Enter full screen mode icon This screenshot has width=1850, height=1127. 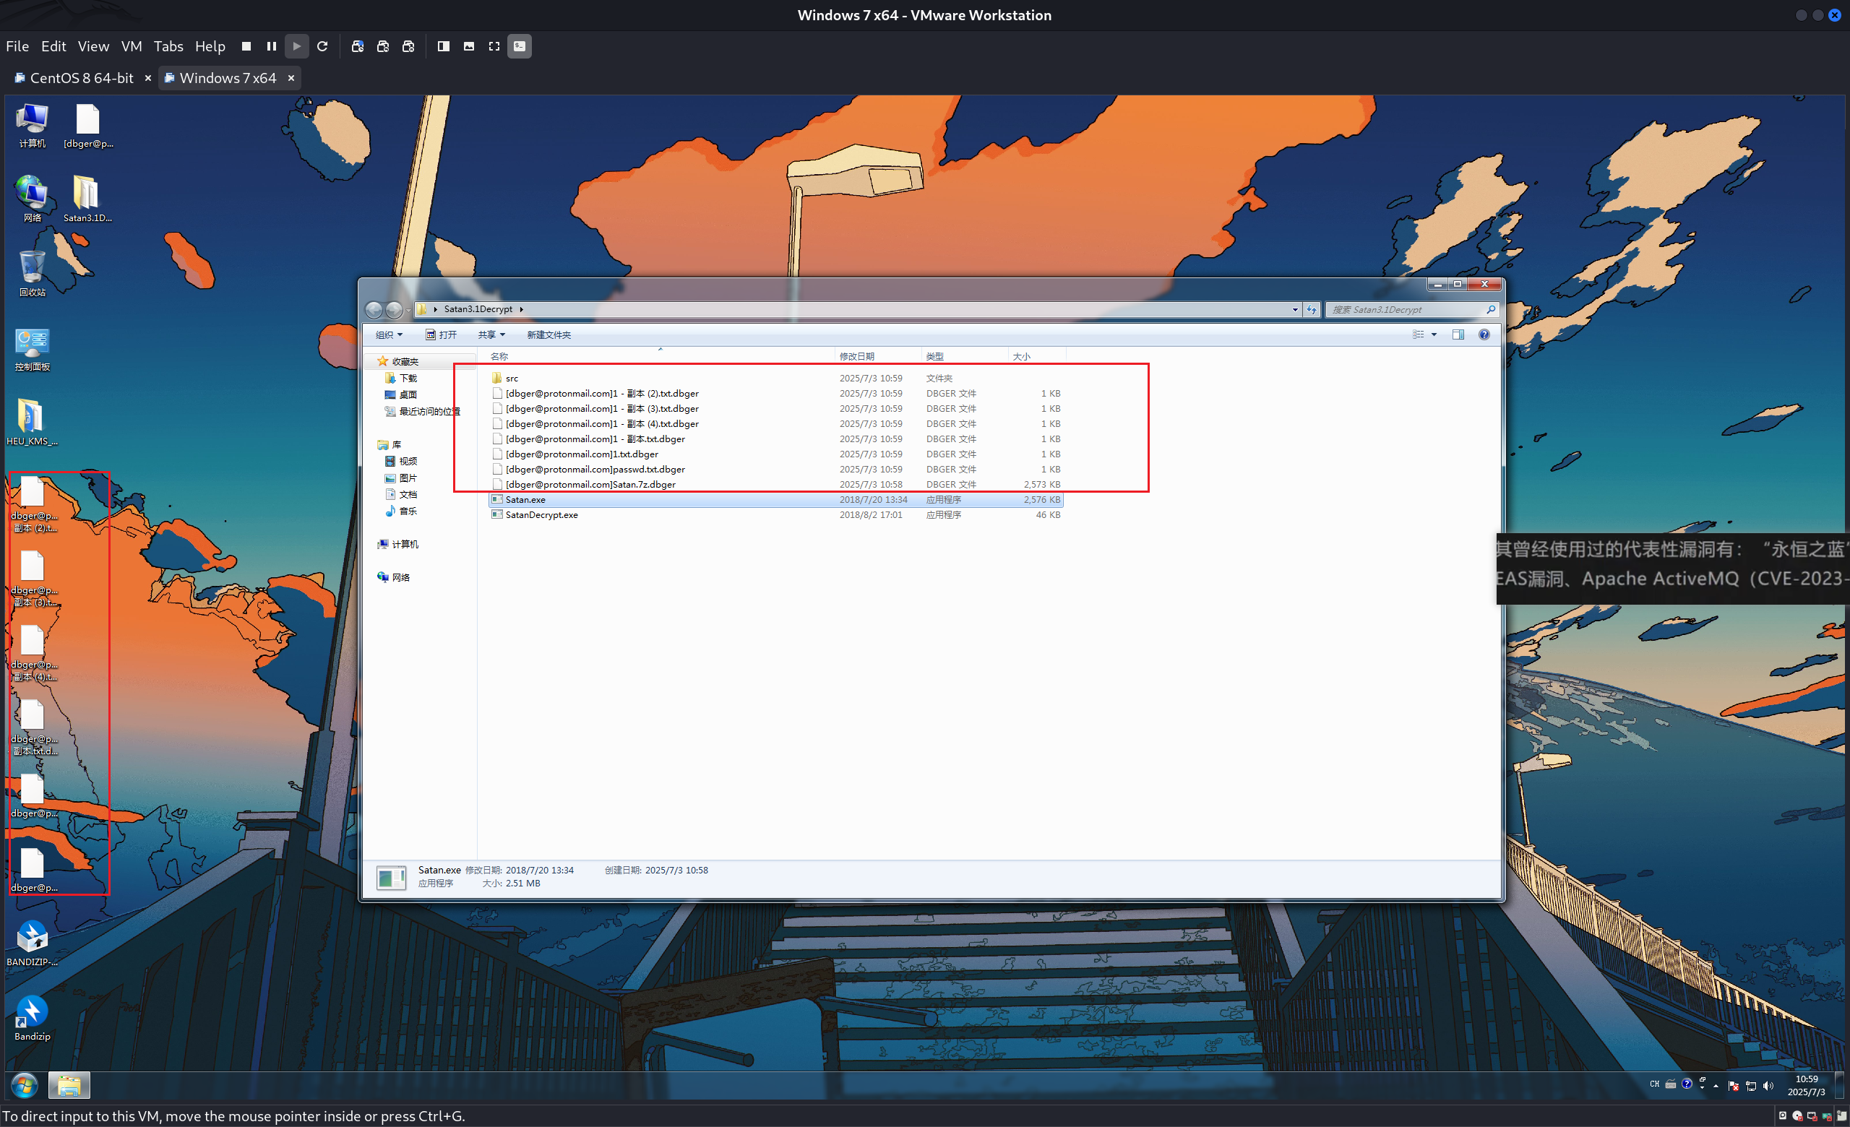[x=494, y=46]
